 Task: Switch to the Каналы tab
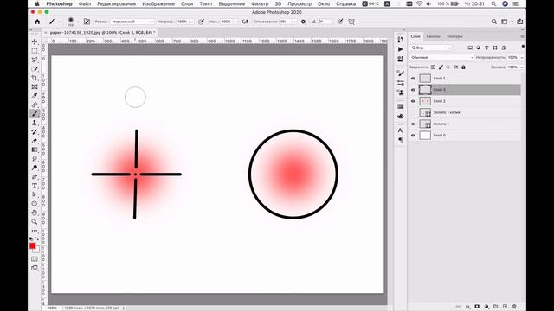pyautogui.click(x=433, y=36)
